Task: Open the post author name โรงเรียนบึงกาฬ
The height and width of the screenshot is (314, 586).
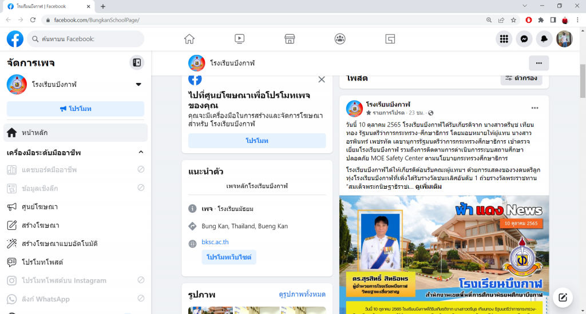Action: pyautogui.click(x=388, y=105)
